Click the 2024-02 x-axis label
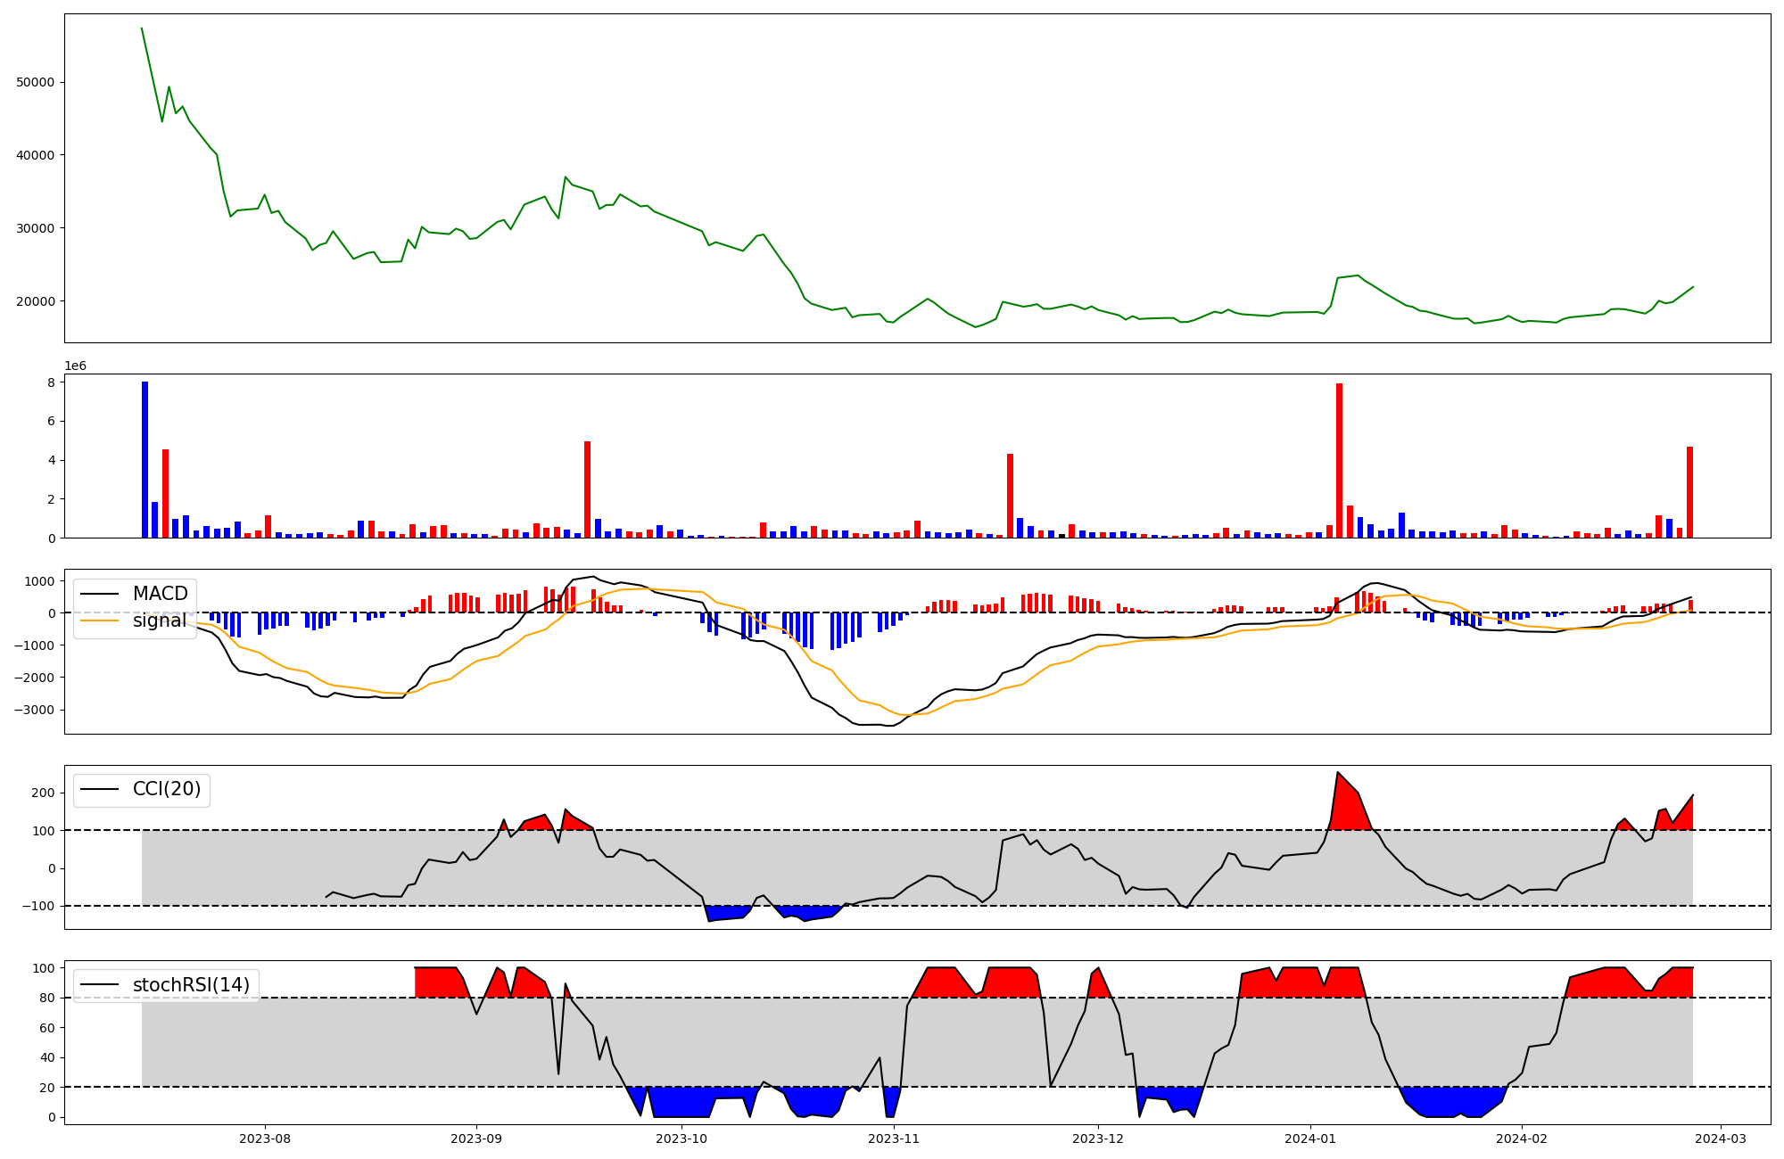 tap(1521, 1138)
